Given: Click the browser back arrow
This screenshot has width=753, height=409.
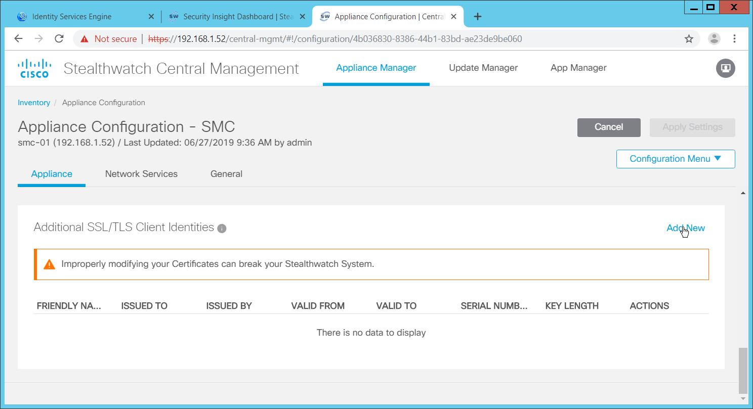Looking at the screenshot, I should click(19, 39).
